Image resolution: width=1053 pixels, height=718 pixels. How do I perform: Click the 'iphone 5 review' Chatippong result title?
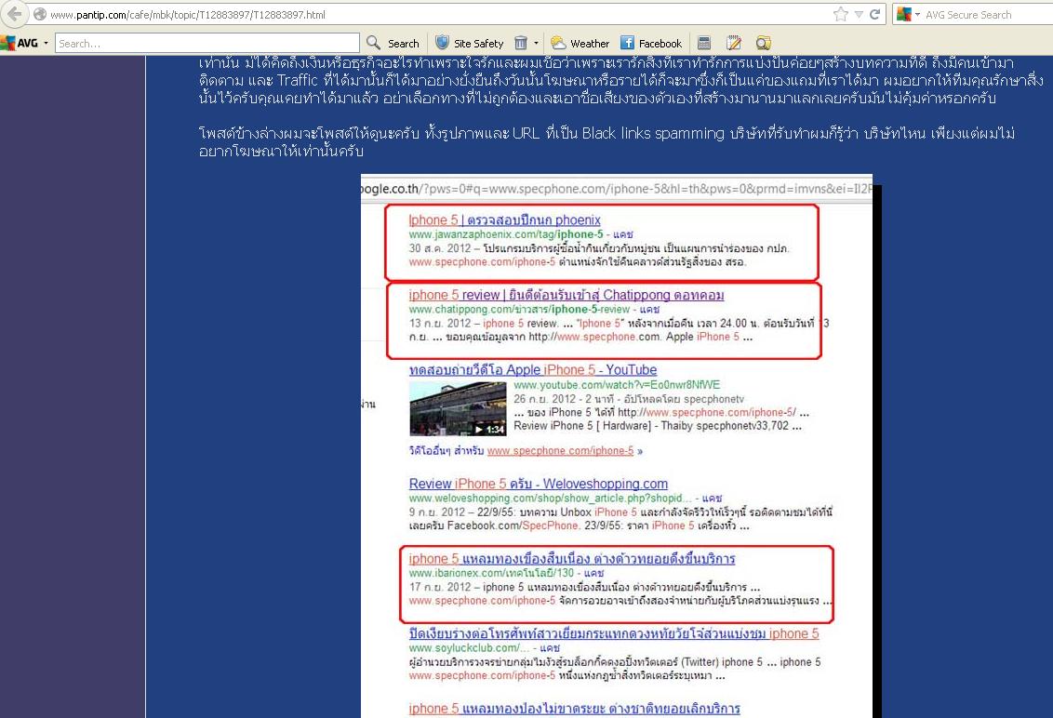point(566,295)
